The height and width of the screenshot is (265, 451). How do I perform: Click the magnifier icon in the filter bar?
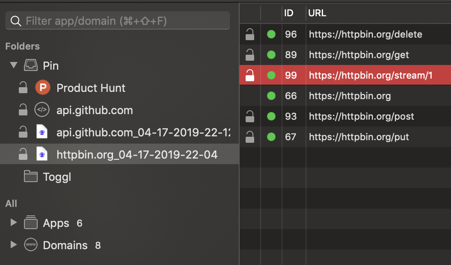[x=15, y=21]
